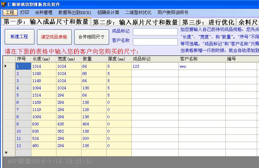Click the 宽度(mm) column header
This screenshot has height=168, width=259.
[69, 59]
